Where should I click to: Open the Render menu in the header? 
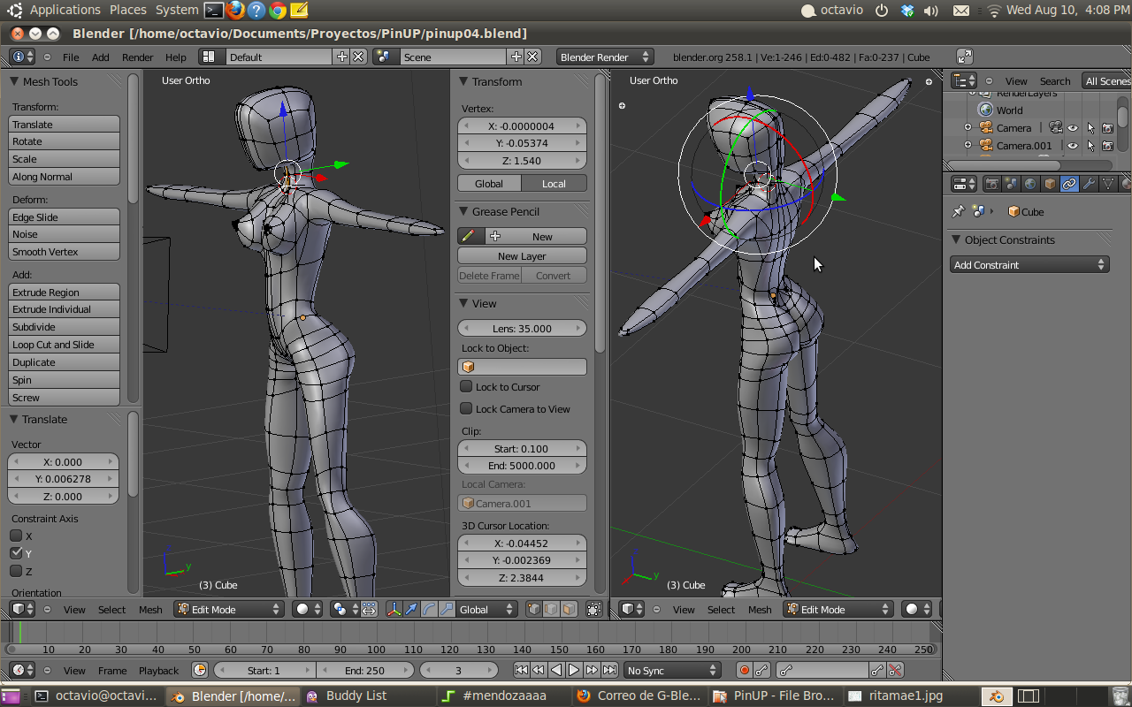tap(137, 57)
